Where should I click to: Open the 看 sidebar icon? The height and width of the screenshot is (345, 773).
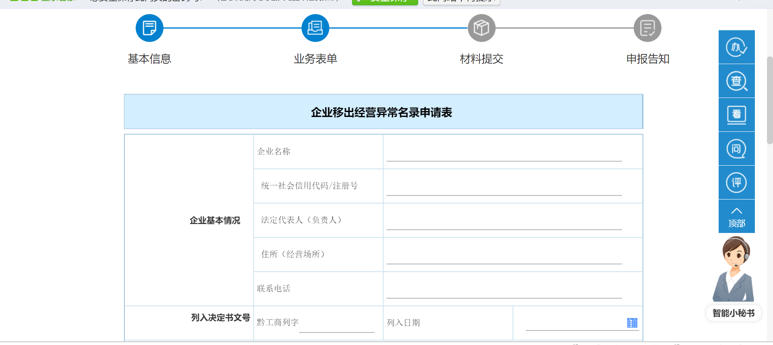pyautogui.click(x=736, y=115)
